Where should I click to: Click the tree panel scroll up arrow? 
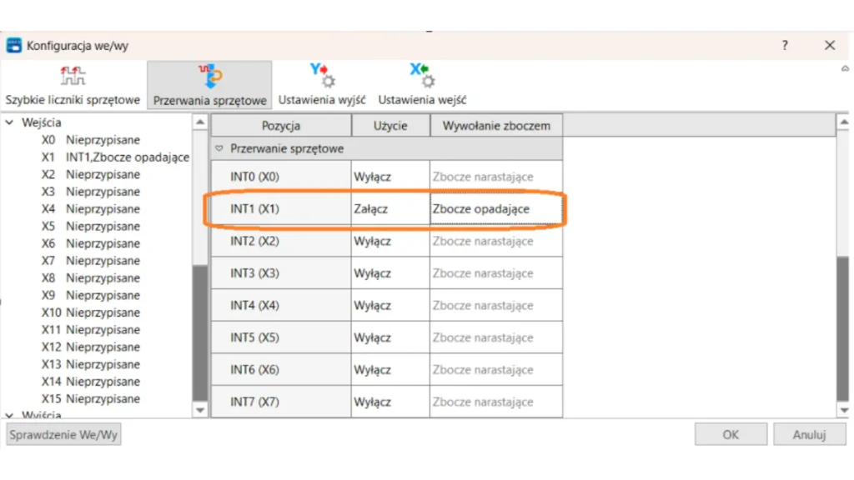[x=200, y=122]
